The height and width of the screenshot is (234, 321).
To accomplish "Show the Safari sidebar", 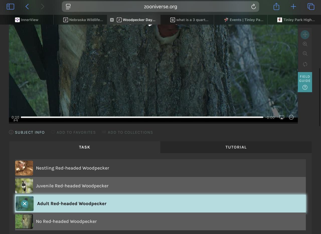I will point(10,7).
